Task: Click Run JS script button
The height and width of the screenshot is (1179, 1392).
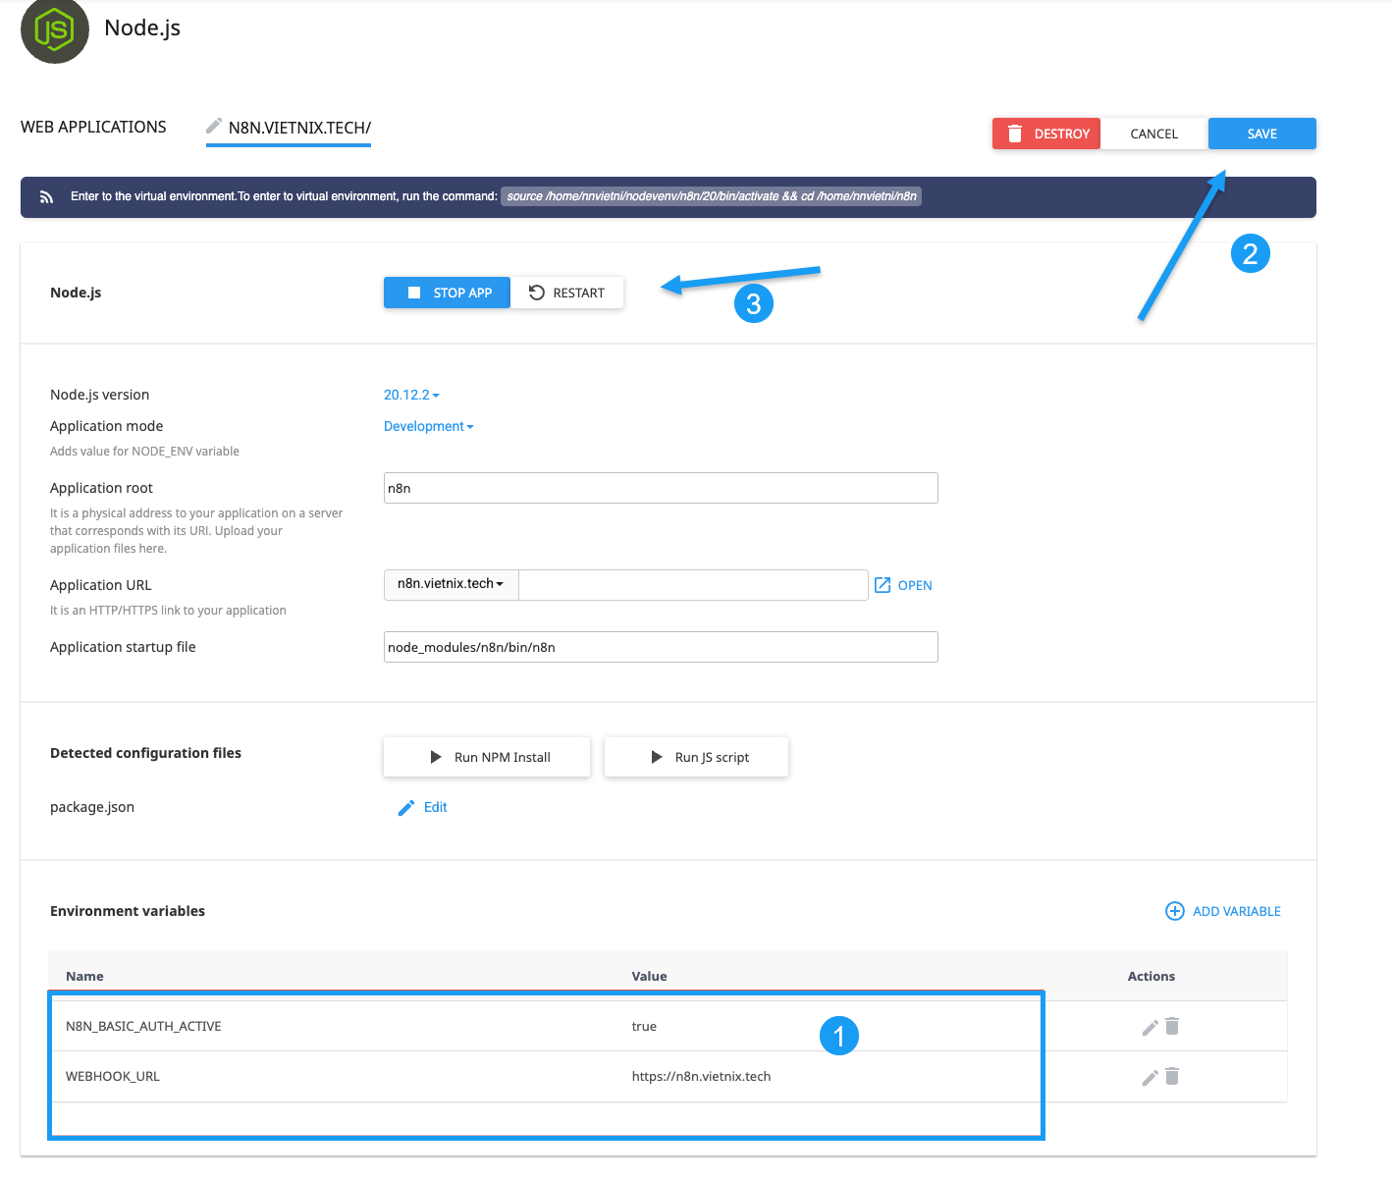Action: (696, 757)
